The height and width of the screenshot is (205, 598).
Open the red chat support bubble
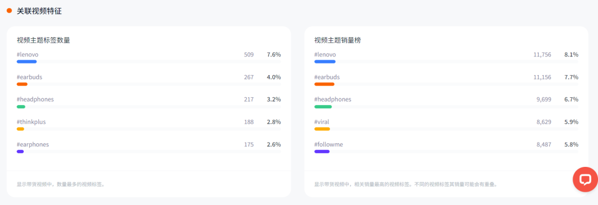pyautogui.click(x=585, y=179)
